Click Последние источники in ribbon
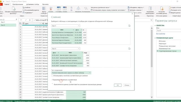The width and height of the screenshot is (181, 102). point(175,10)
